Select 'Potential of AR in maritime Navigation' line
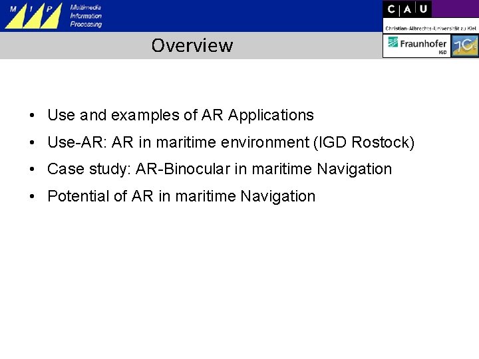 [182, 196]
